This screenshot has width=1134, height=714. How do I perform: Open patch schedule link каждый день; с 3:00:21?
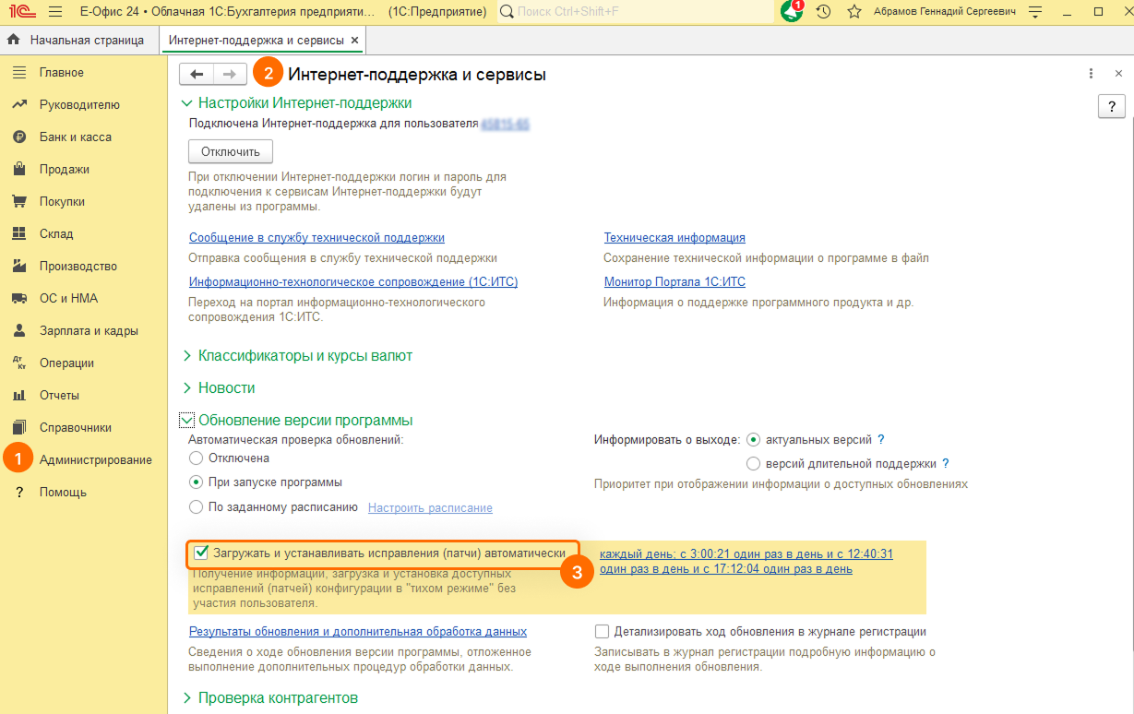[746, 562]
